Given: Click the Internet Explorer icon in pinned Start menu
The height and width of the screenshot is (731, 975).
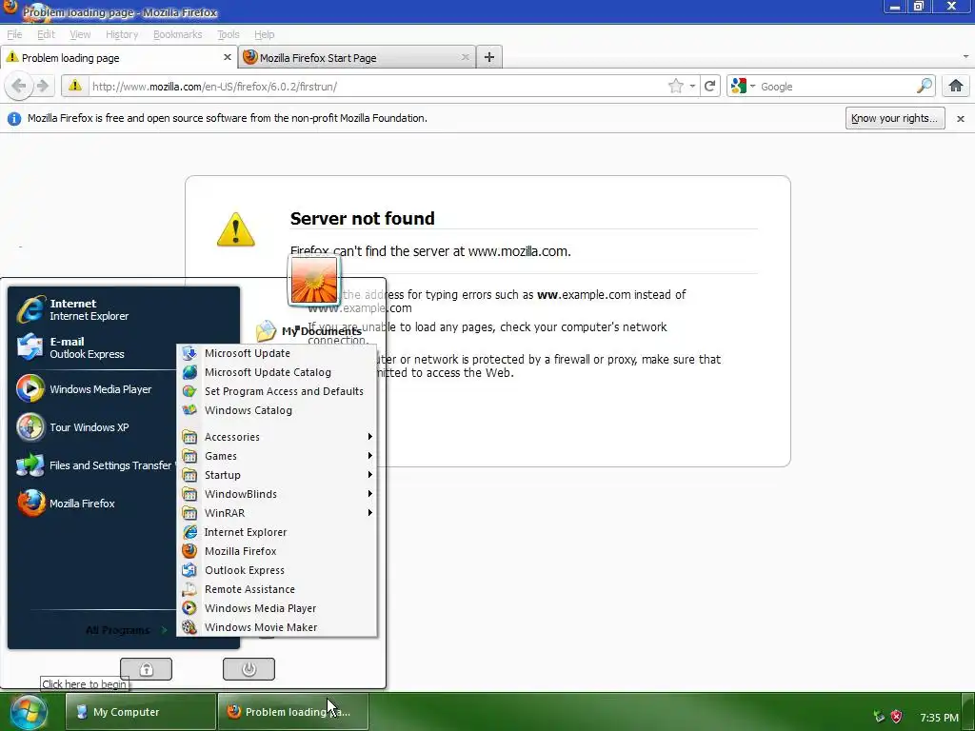Looking at the screenshot, I should tap(30, 309).
